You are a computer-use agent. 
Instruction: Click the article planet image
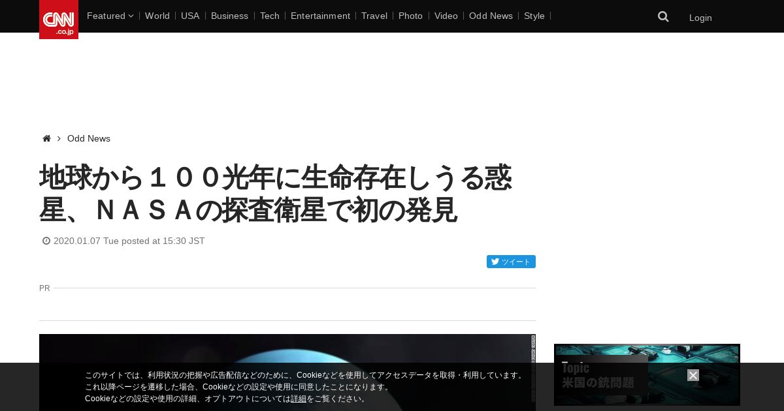pyautogui.click(x=287, y=373)
